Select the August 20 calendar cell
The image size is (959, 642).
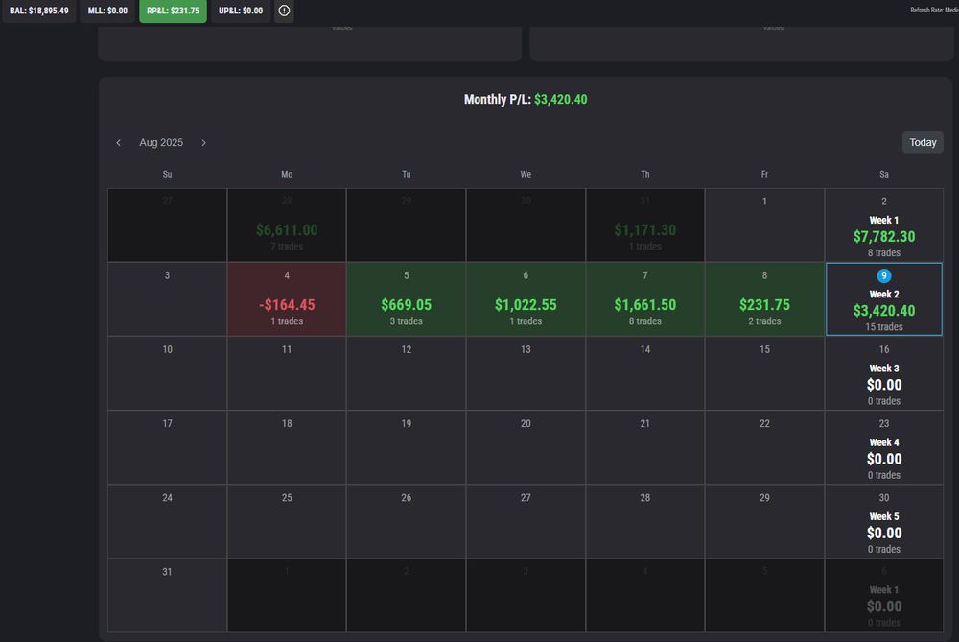(x=526, y=447)
